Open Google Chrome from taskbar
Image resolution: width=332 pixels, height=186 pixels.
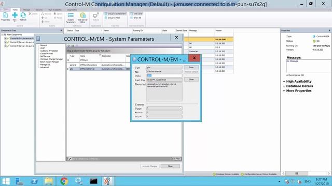pyautogui.click(x=64, y=181)
